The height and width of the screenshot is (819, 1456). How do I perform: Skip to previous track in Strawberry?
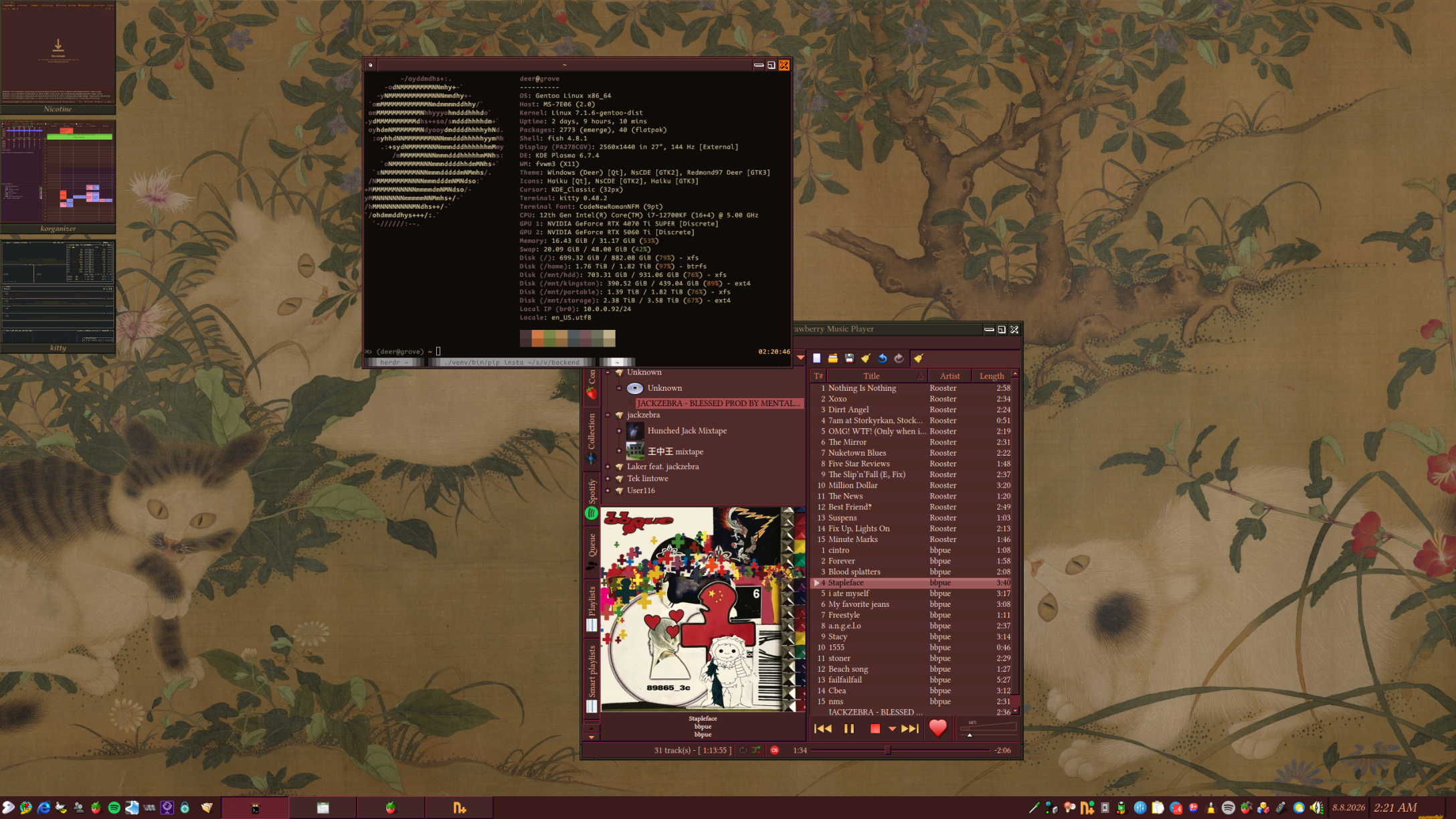823,729
